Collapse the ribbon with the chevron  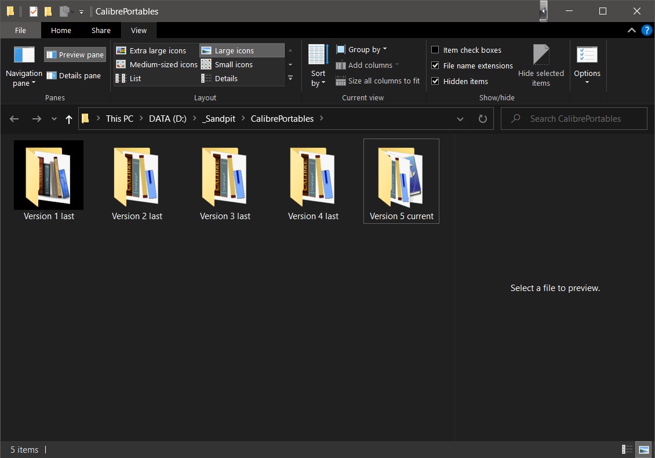(x=632, y=30)
